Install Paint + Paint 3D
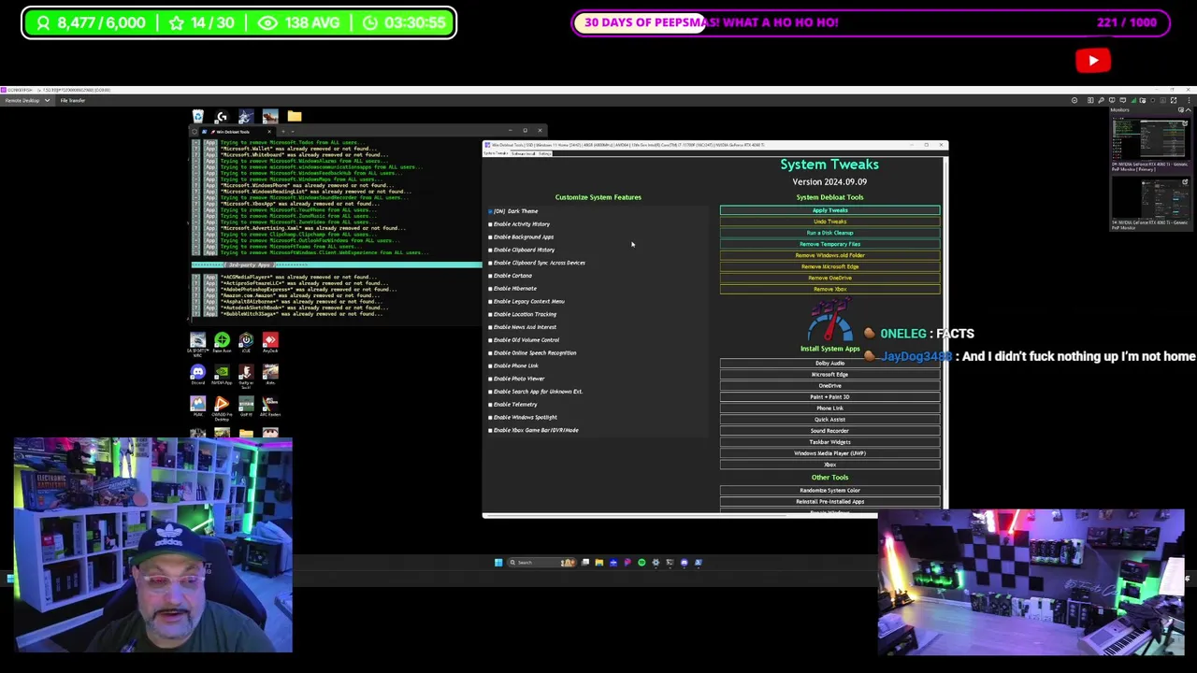This screenshot has width=1197, height=673. (x=829, y=396)
